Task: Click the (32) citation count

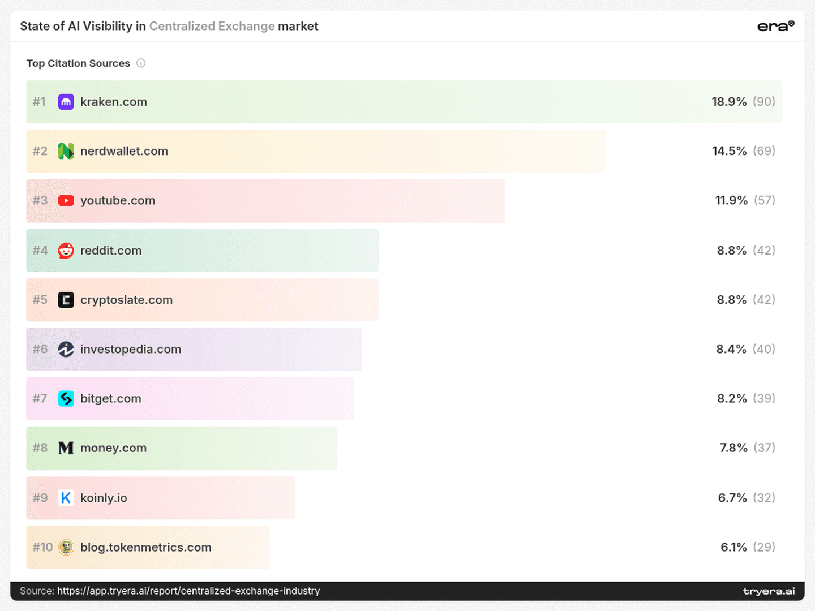Action: click(764, 498)
